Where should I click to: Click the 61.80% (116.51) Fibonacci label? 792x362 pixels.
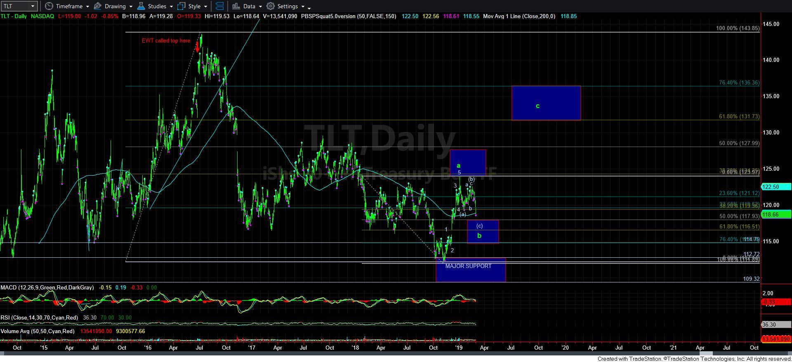739,226
